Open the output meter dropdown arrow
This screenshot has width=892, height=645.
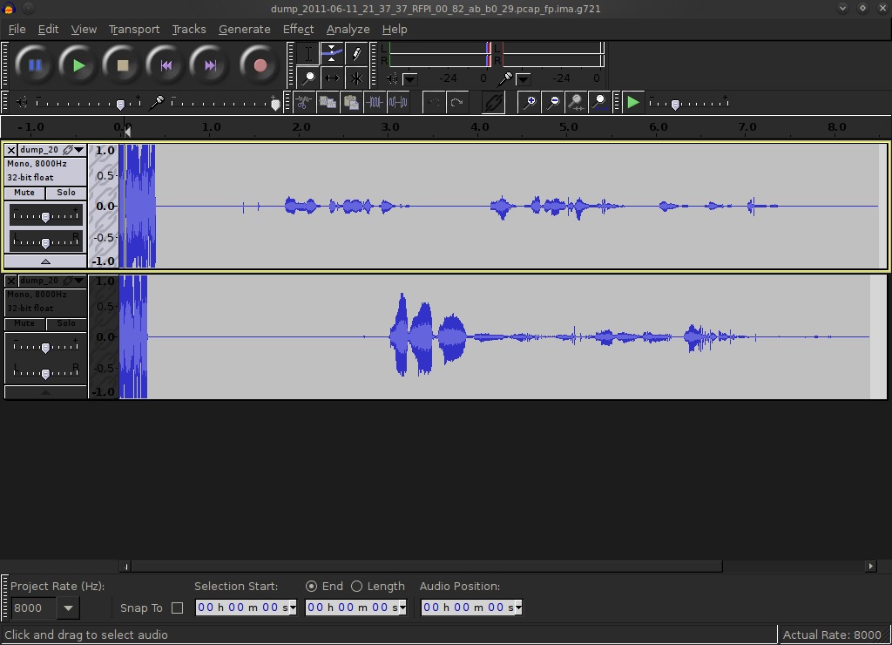(x=409, y=78)
